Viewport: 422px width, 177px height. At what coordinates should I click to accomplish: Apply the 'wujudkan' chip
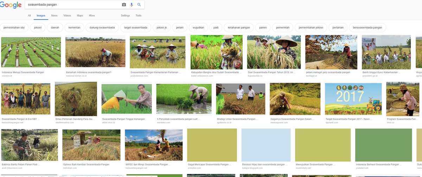(199, 27)
